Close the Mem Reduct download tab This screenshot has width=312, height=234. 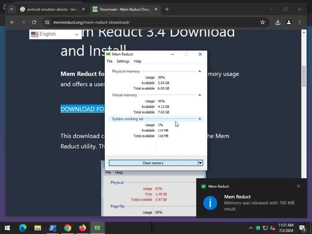(156, 9)
